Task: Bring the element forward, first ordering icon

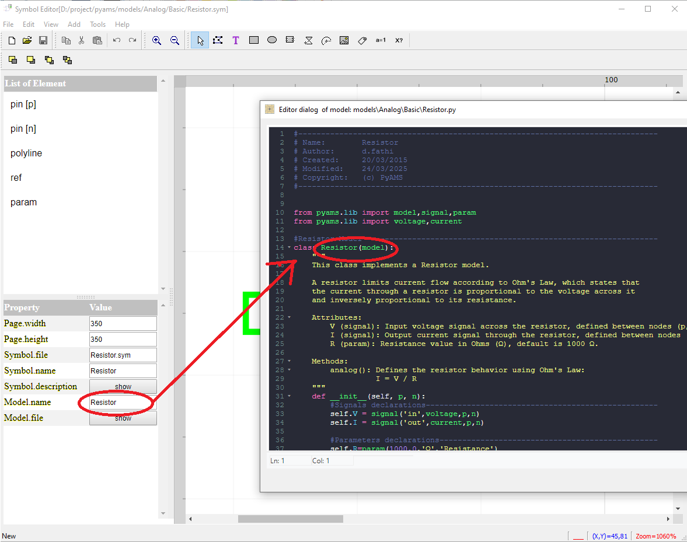Action: point(13,60)
